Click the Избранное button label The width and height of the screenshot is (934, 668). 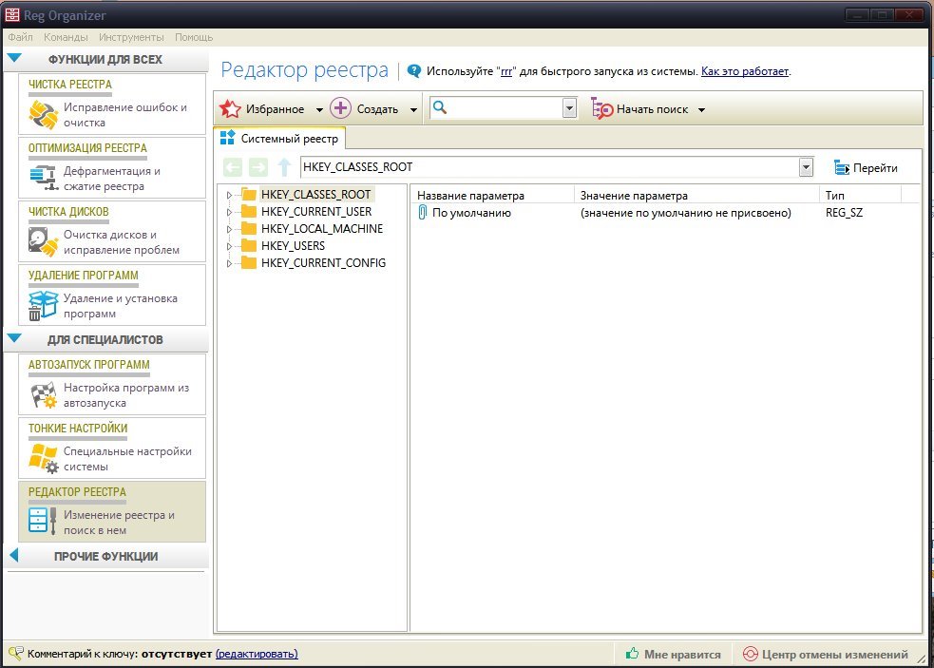(x=276, y=109)
